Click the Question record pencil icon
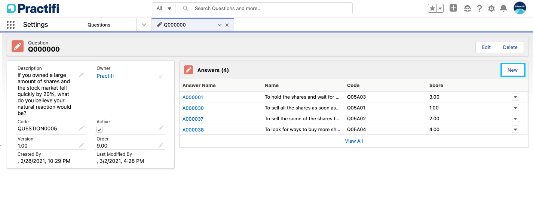The image size is (533, 198). tap(17, 46)
